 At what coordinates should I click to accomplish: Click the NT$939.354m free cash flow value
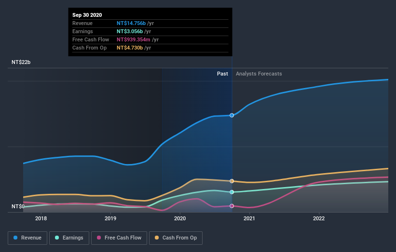point(133,39)
